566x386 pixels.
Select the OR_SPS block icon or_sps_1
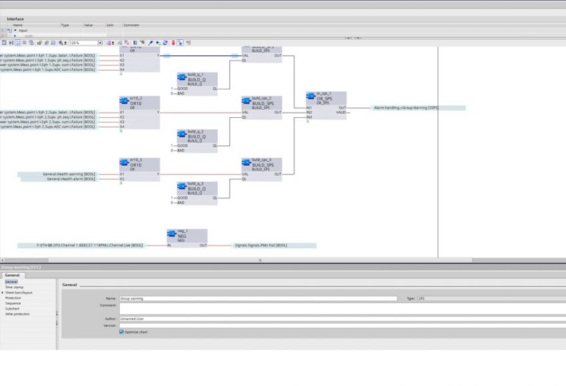(x=311, y=96)
